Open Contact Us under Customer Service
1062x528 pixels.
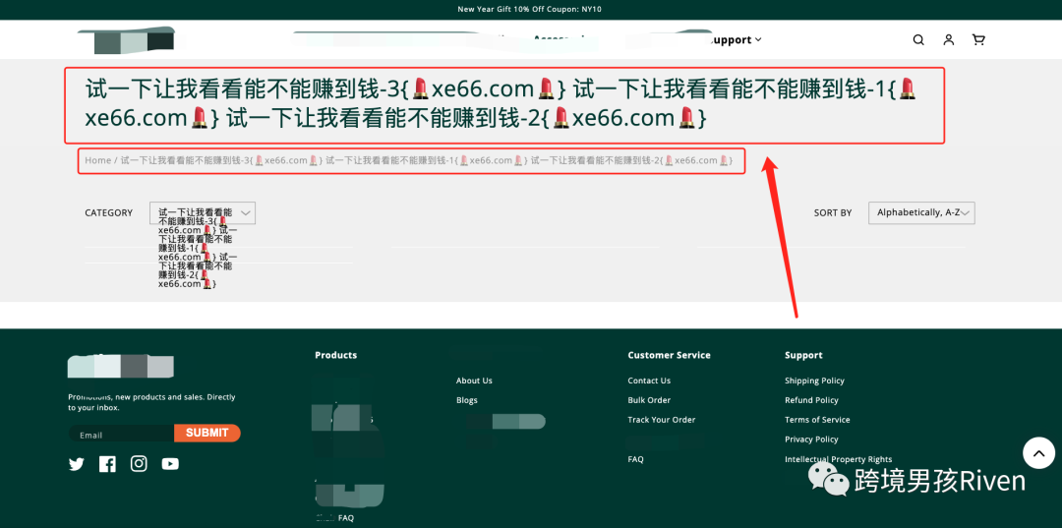point(649,381)
